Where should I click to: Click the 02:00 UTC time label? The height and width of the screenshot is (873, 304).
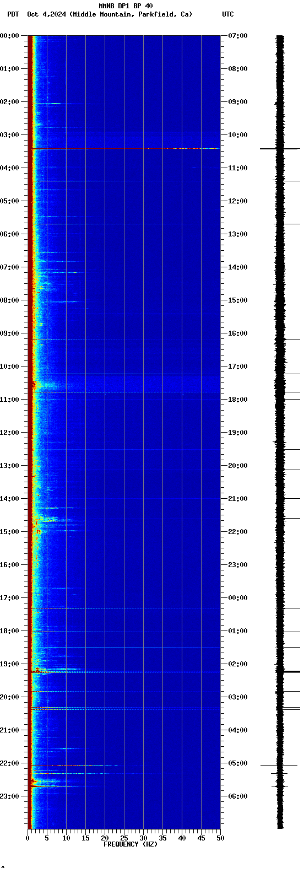pyautogui.click(x=238, y=664)
